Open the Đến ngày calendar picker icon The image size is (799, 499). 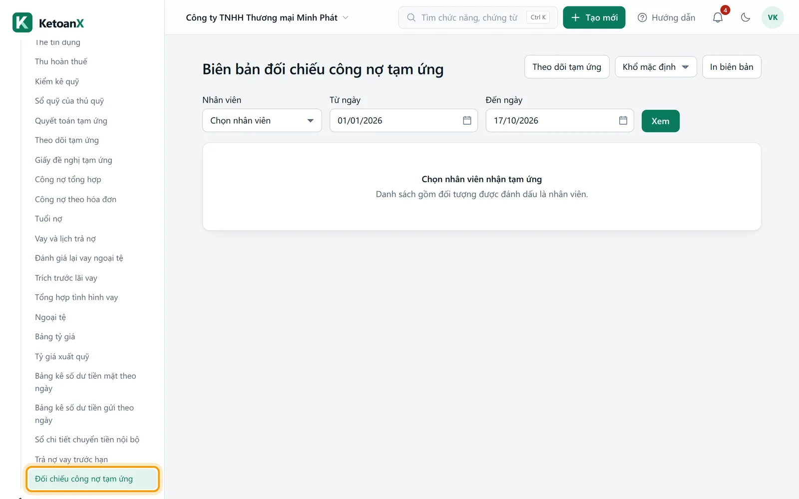623,120
